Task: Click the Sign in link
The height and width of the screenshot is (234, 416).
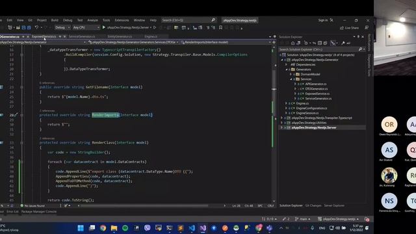Action: (323, 20)
